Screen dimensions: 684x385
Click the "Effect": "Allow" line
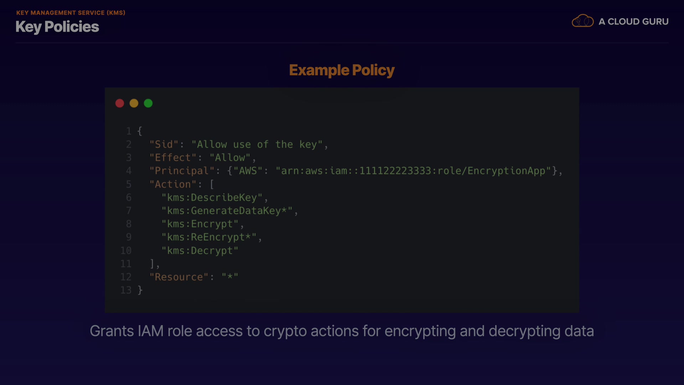tap(202, 158)
